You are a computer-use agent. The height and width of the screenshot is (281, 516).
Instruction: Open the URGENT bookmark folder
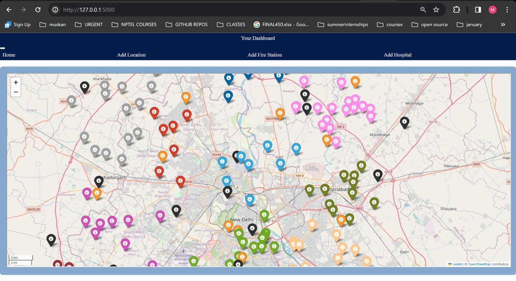pyautogui.click(x=89, y=25)
